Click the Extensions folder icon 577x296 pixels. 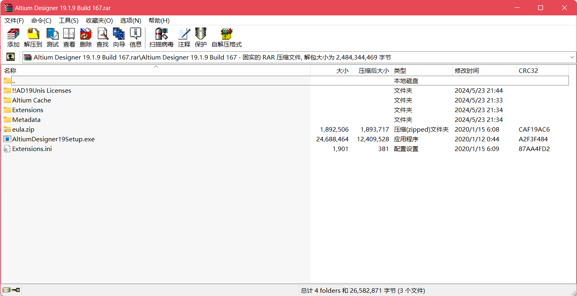click(x=7, y=110)
